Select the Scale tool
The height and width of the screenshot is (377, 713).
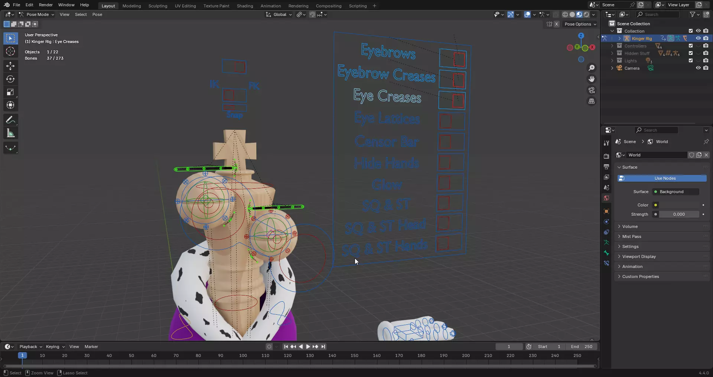10,92
